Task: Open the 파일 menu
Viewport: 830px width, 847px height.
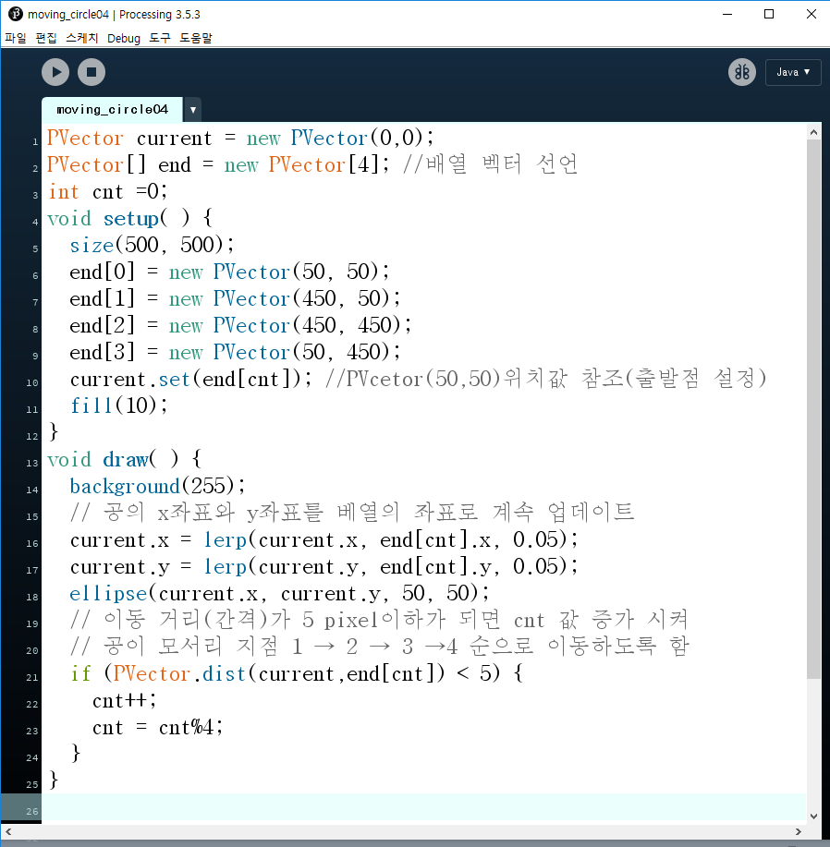Action: pos(15,38)
